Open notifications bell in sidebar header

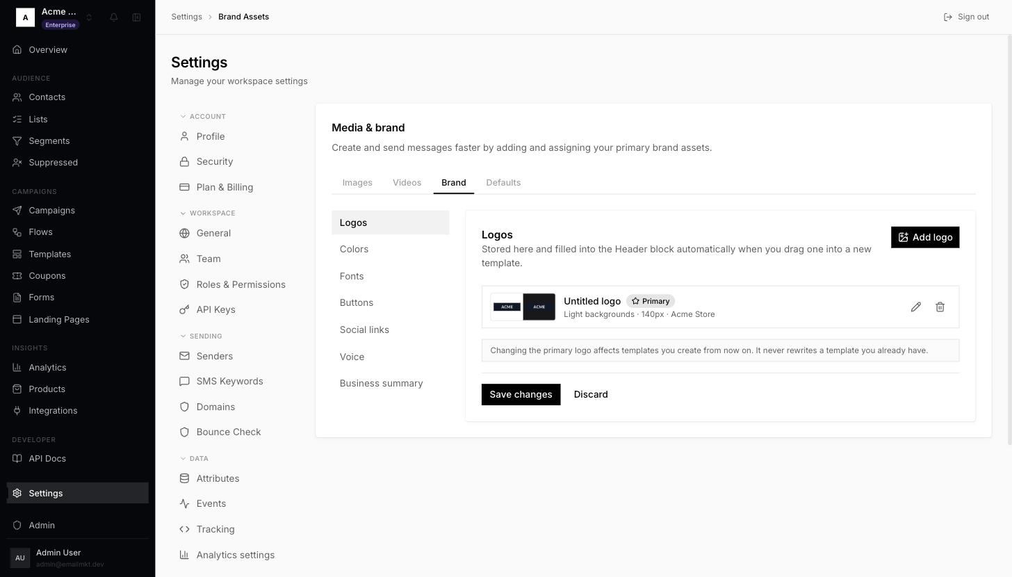(114, 17)
